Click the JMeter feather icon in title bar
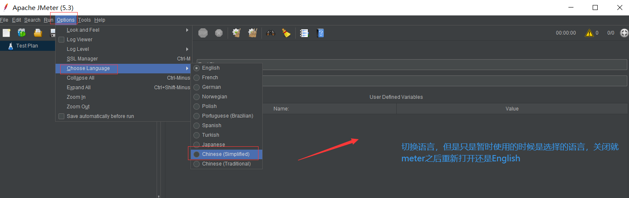Image resolution: width=629 pixels, height=198 pixels. click(6, 8)
